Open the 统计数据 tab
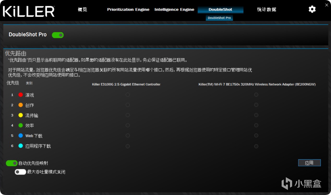The height and width of the screenshot is (195, 331). pos(267,10)
